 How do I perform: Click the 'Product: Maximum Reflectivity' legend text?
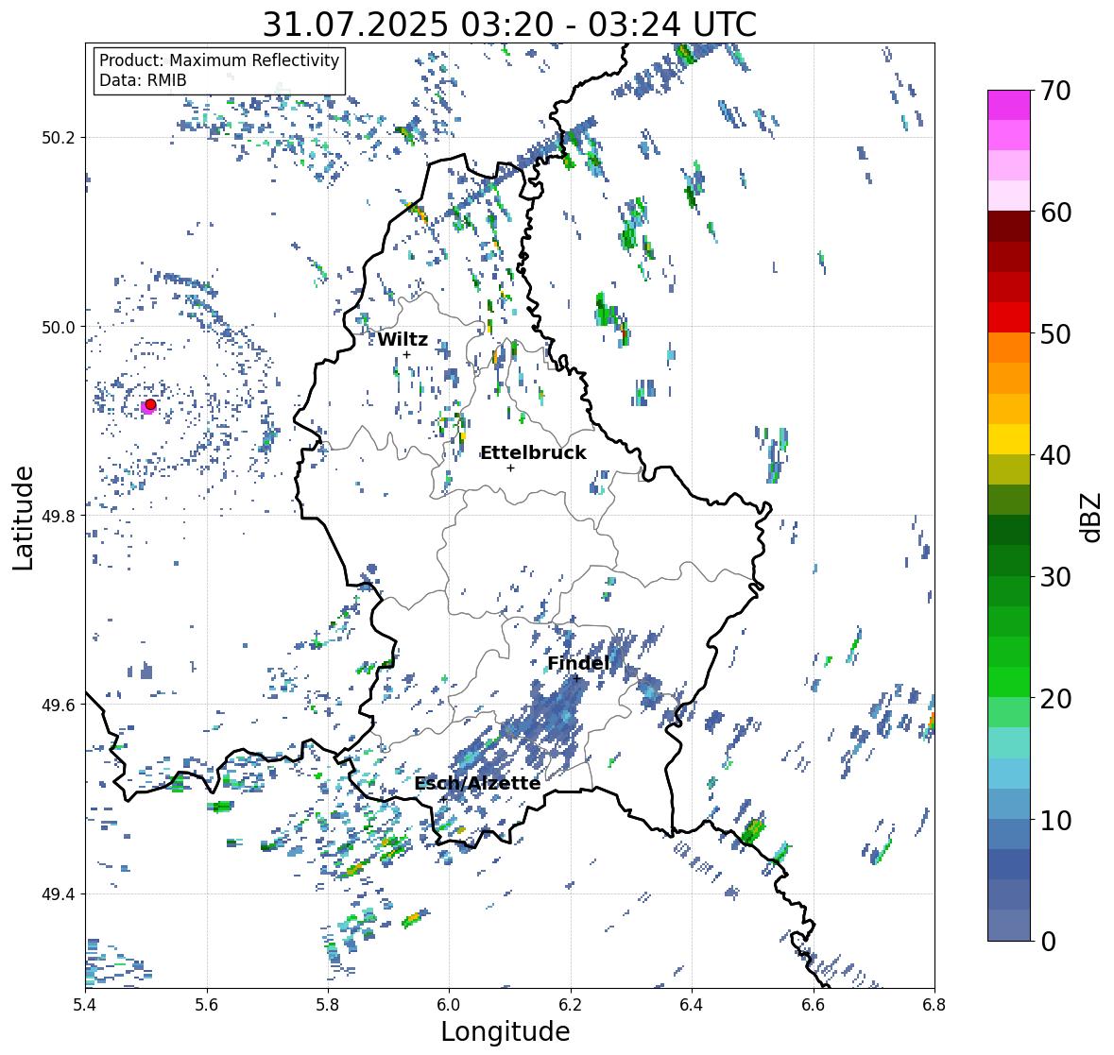pos(219,60)
